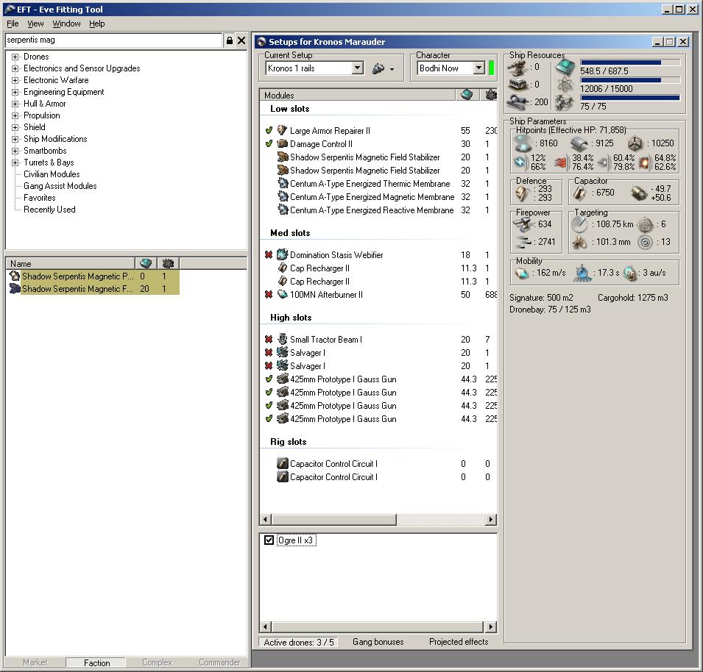Open the Current Setup dropdown
703x672 pixels.
357,68
